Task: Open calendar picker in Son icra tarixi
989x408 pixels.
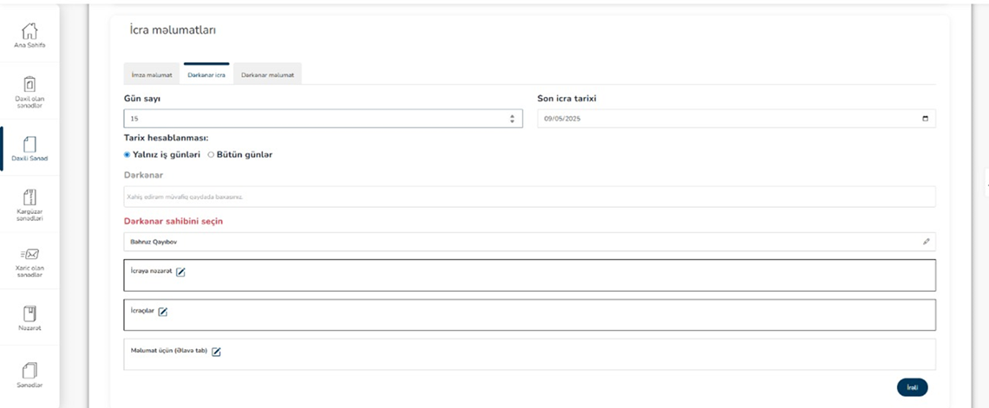Action: point(926,119)
